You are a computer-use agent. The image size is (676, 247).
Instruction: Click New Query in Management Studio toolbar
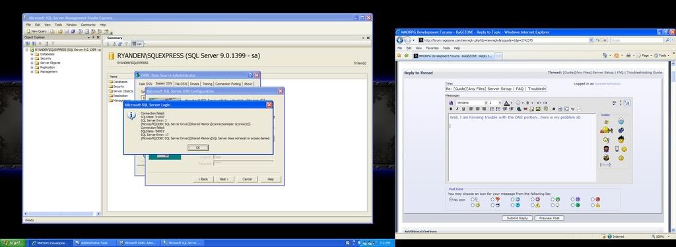[x=37, y=31]
